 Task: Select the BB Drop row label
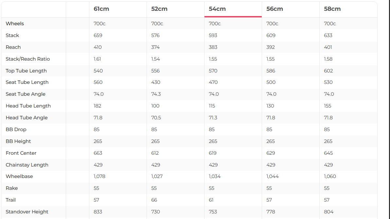point(16,129)
